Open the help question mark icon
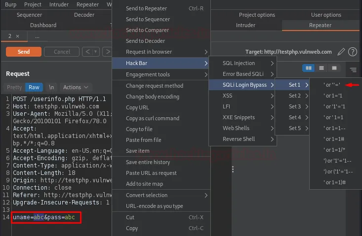The width and height of the screenshot is (362, 236). tap(353, 52)
